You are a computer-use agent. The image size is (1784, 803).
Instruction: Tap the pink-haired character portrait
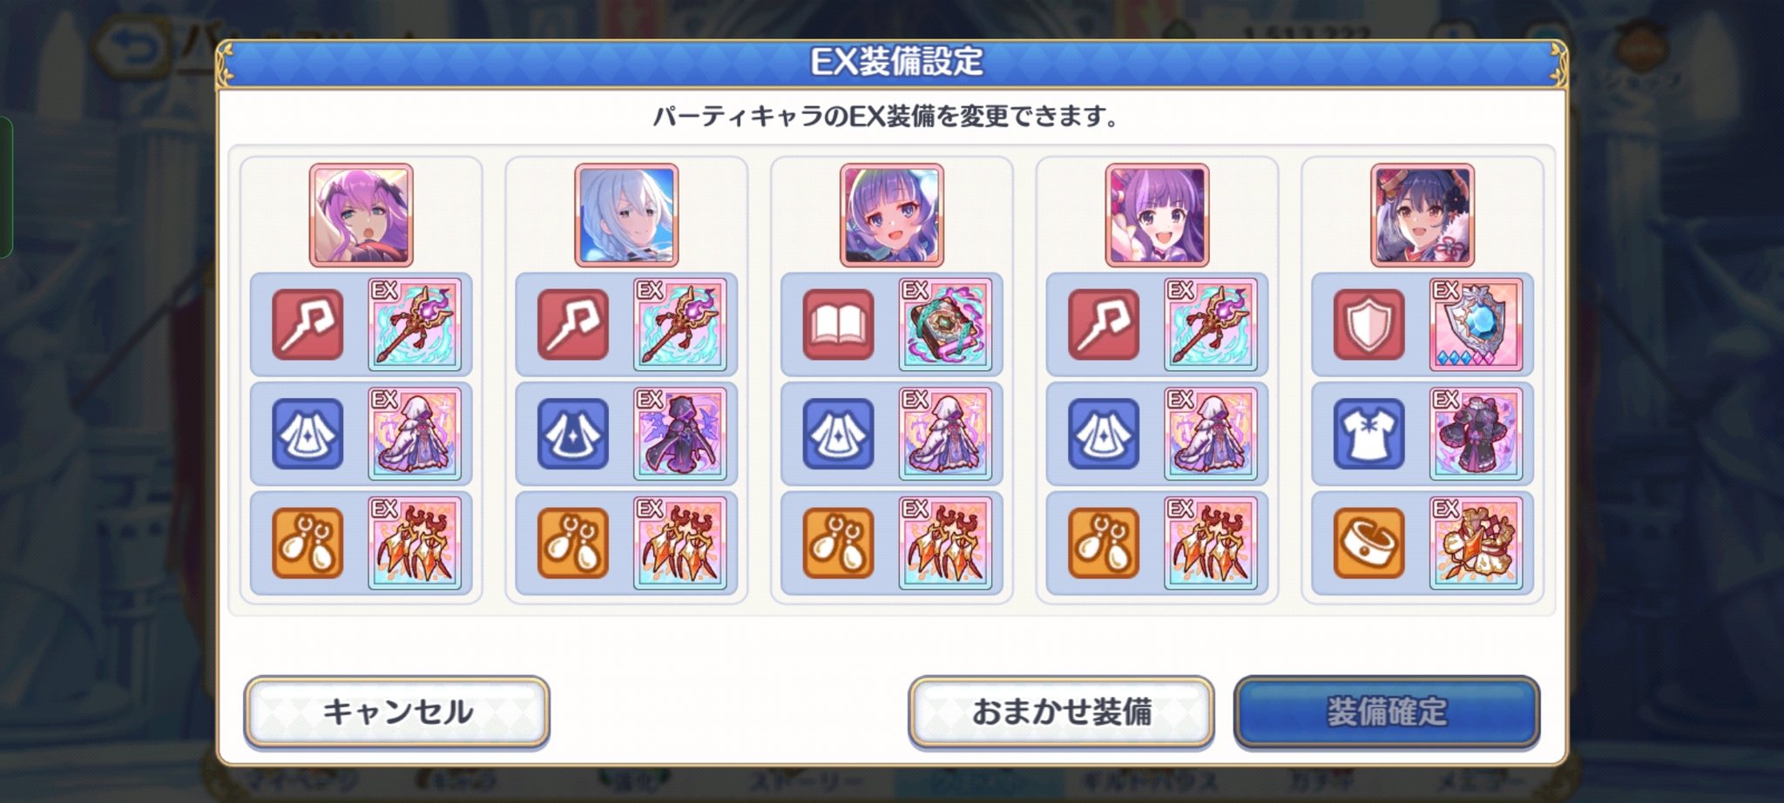(x=361, y=215)
